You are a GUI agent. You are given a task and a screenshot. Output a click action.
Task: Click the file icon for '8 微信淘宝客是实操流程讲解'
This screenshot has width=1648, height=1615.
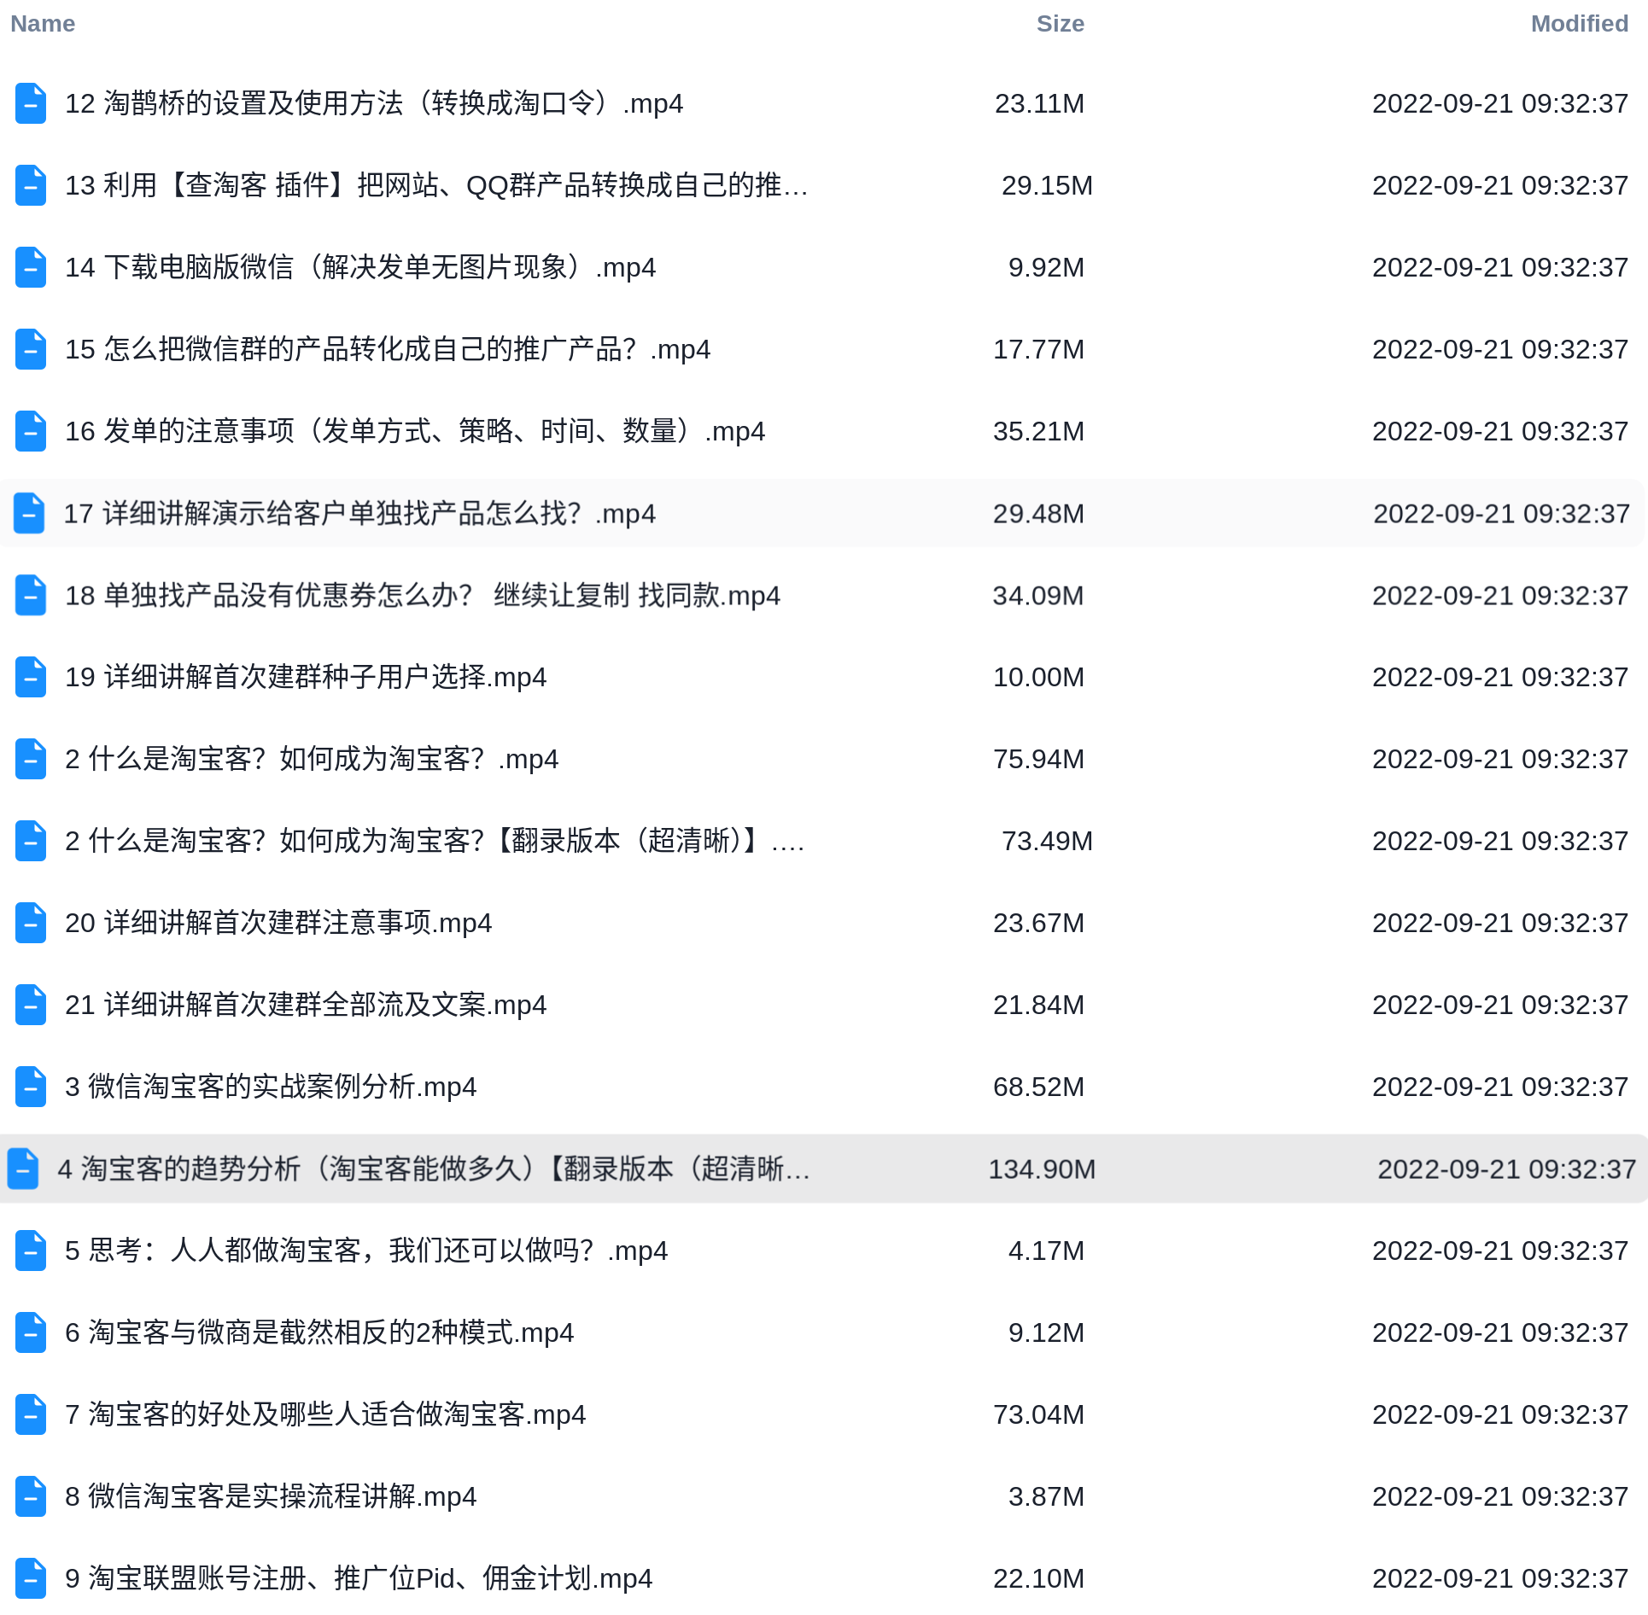[31, 1496]
